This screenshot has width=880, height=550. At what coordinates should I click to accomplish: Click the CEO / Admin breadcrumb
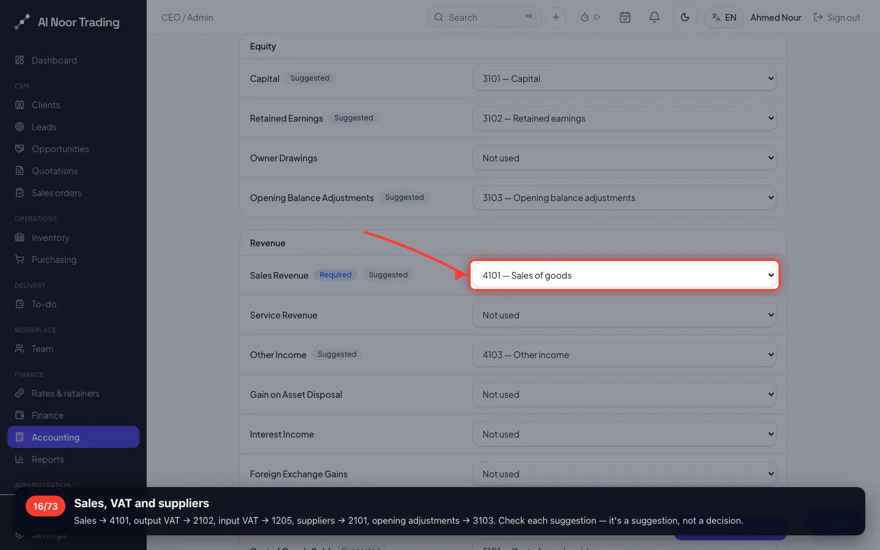tap(187, 18)
